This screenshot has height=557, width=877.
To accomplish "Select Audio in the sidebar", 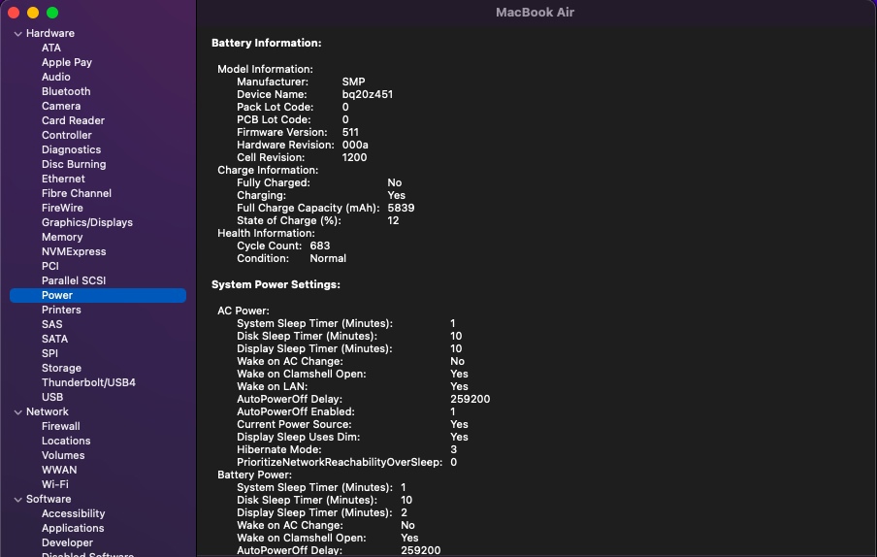I will 56,78.
